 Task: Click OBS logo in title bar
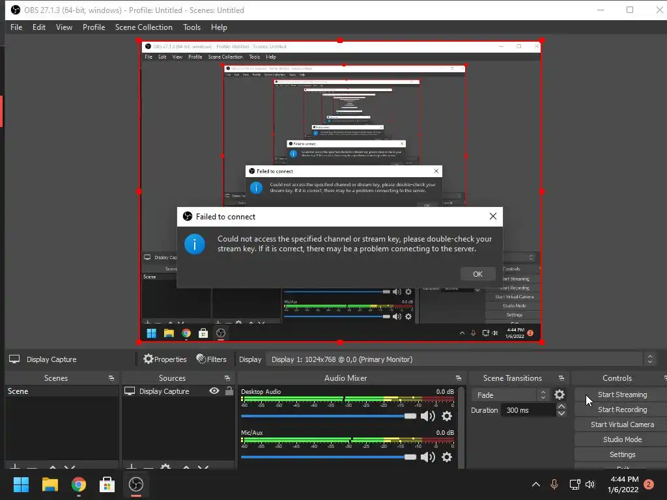16,10
